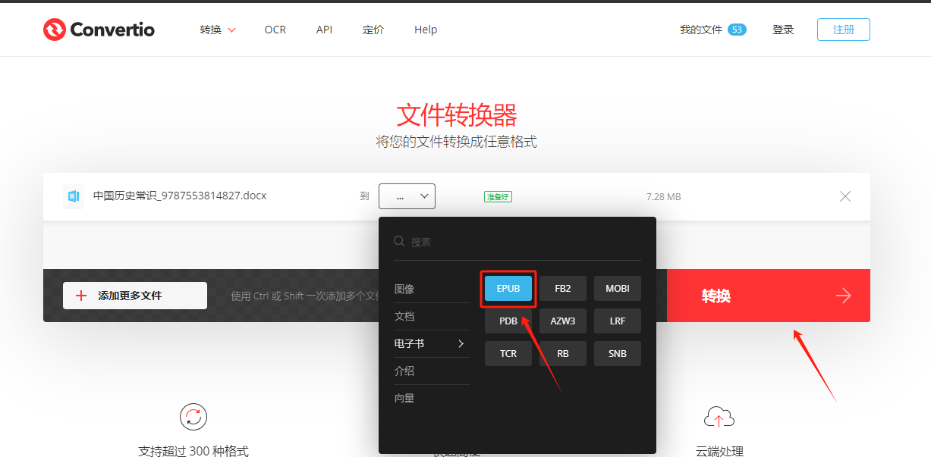Switch to the OCR menu item

275,30
